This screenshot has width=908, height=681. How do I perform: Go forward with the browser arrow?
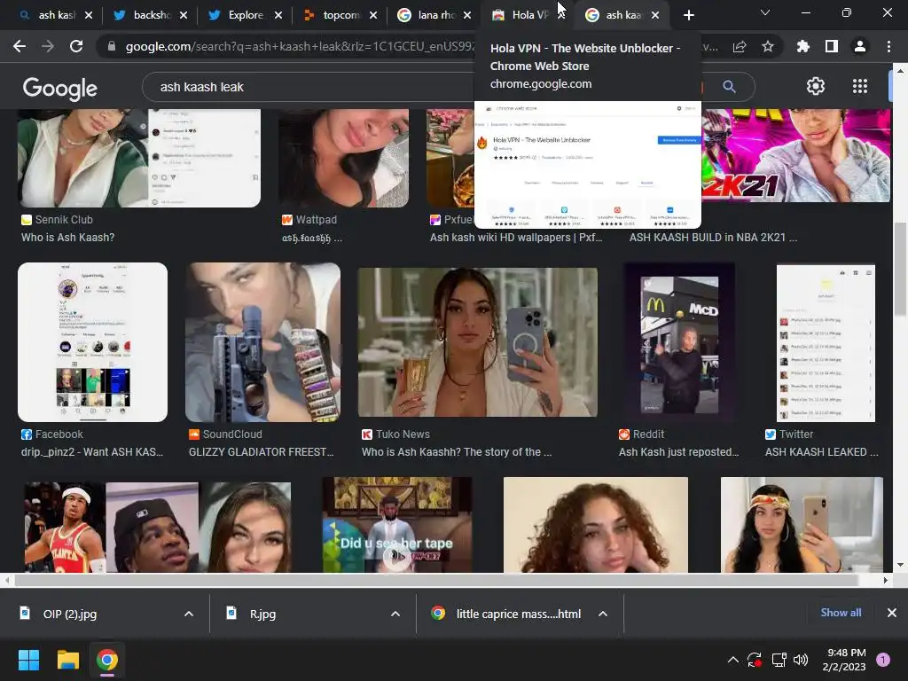point(48,46)
